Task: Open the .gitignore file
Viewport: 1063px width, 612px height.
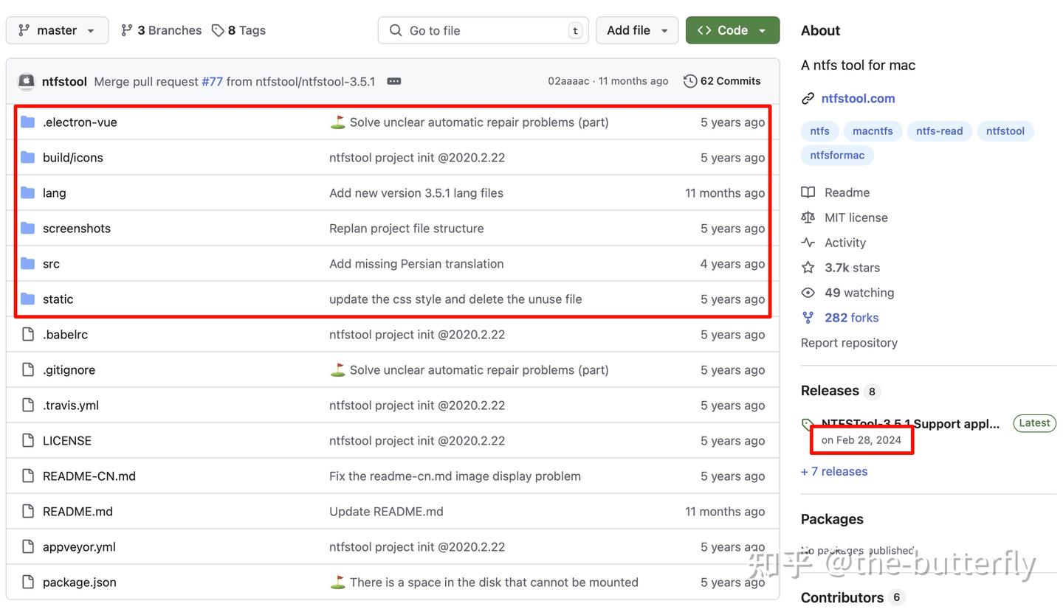Action: pyautogui.click(x=69, y=370)
